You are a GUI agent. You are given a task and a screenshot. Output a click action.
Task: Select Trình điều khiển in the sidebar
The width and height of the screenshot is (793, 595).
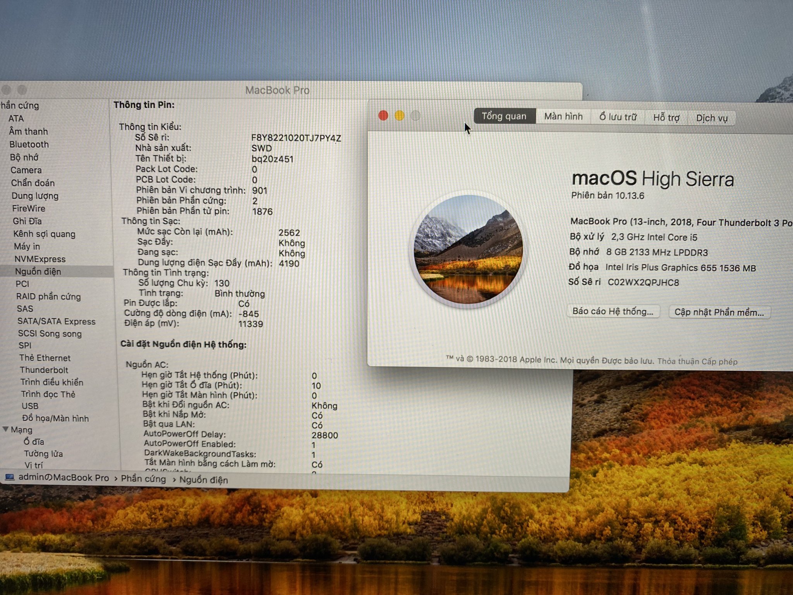(x=51, y=382)
